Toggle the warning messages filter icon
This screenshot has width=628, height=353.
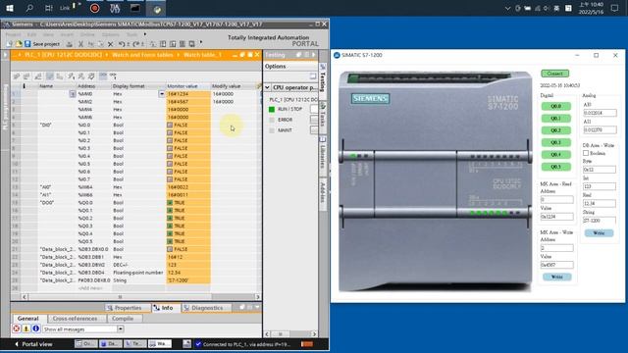(x=26, y=328)
